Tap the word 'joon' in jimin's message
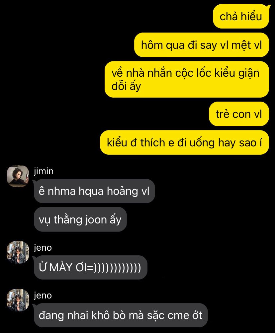Image resolution: width=275 pixels, height=333 pixels. 96,220
